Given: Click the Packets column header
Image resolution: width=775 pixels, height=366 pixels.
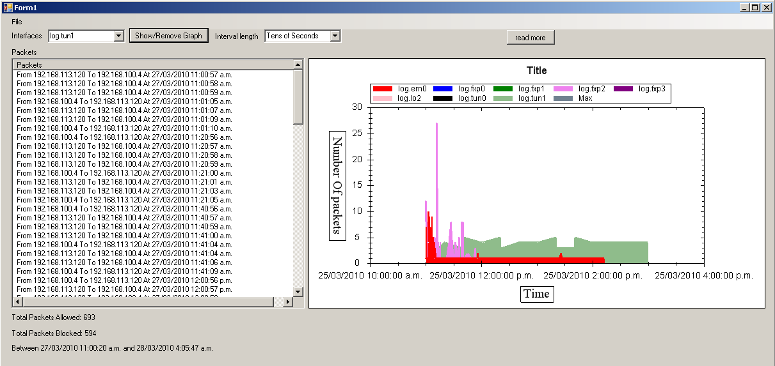Looking at the screenshot, I should (153, 65).
